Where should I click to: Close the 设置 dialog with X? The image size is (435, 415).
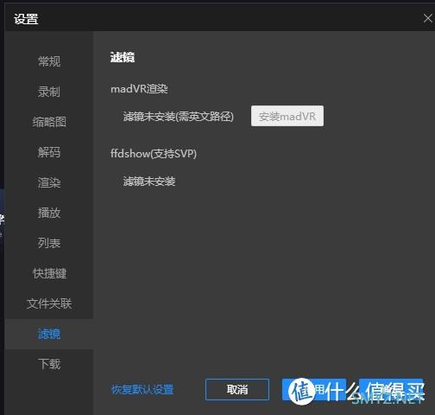[427, 19]
